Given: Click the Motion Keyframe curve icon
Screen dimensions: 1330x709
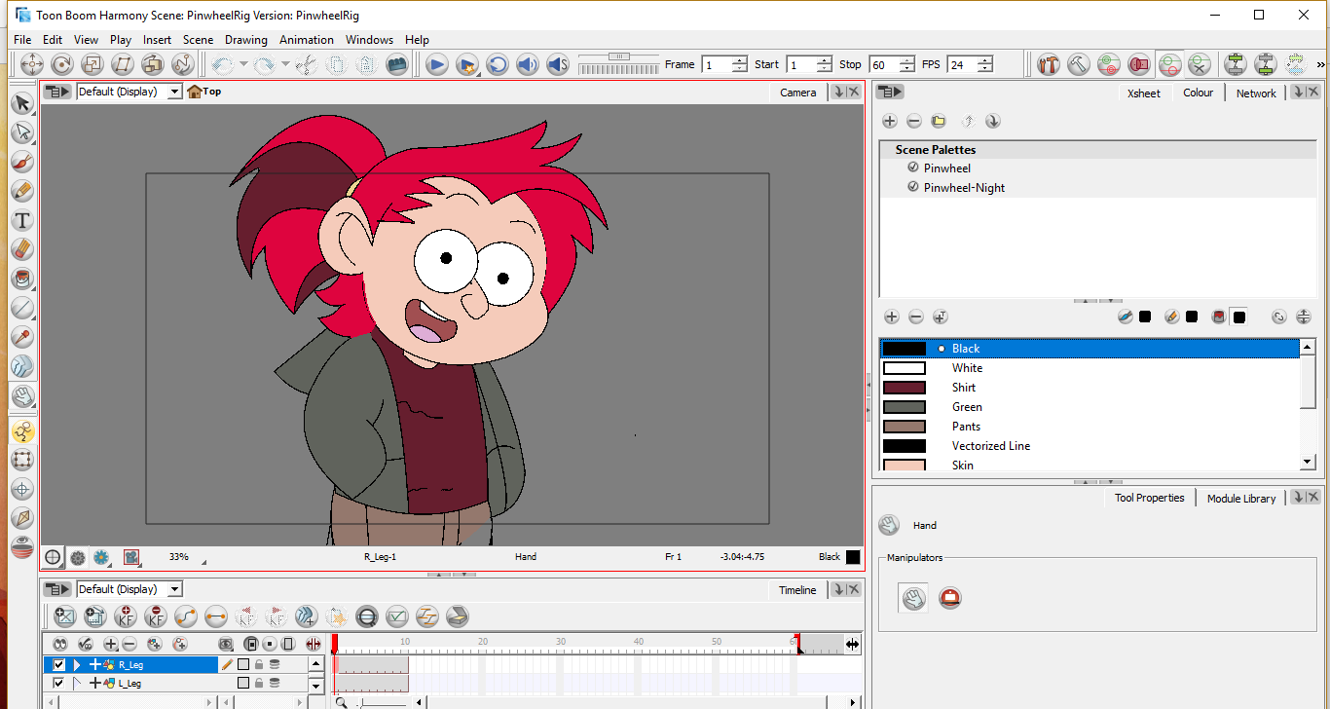Looking at the screenshot, I should [x=186, y=616].
